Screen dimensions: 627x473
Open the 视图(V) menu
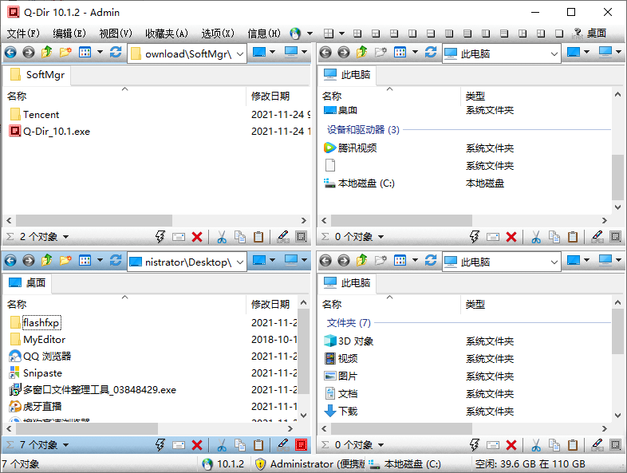[116, 34]
